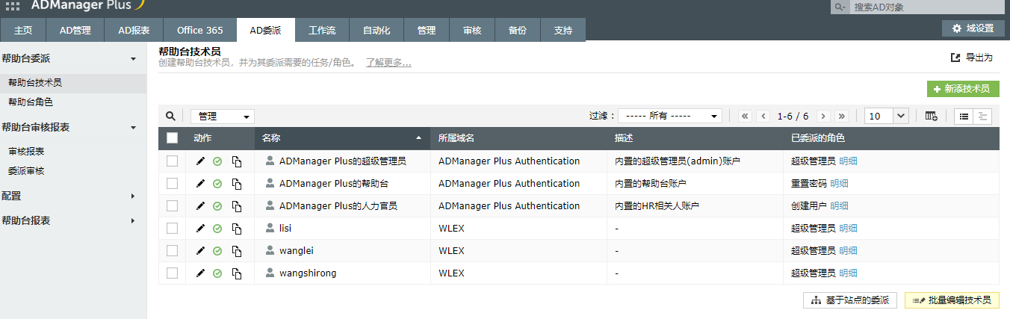Go to next page arrow
1010x319 pixels.
pyautogui.click(x=823, y=116)
